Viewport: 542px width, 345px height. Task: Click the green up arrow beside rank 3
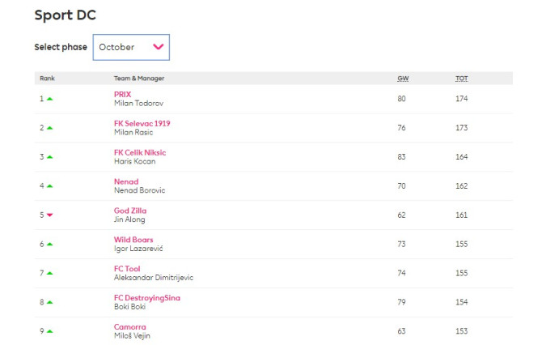[50, 157]
